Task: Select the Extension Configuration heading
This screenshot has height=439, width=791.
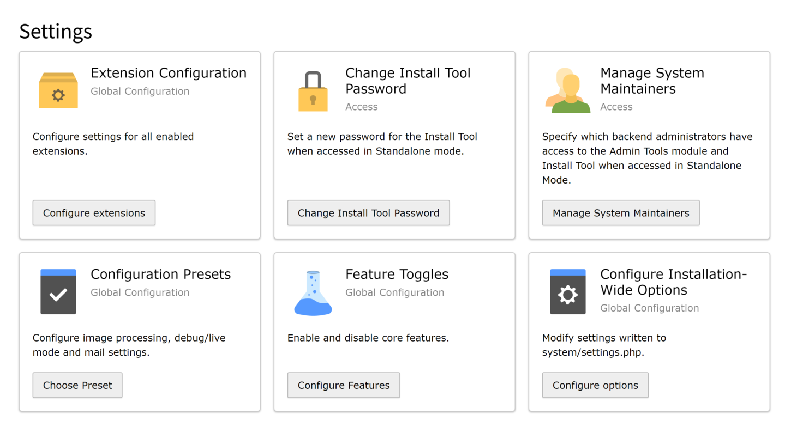Action: pyautogui.click(x=169, y=73)
